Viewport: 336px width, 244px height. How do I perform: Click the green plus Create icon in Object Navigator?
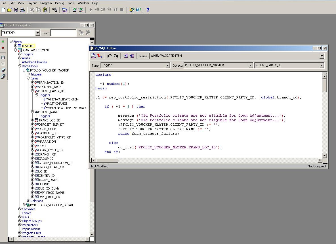[x=3, y=41]
